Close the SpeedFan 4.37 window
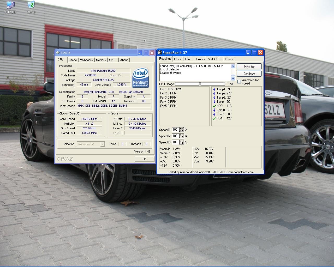Image resolution: width=334 pixels, height=267 pixels. point(260,53)
